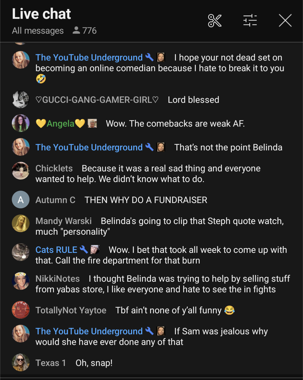Click the laughing emoji in Yaytoe's message
Viewport: 303px width, 380px height.
click(x=229, y=310)
